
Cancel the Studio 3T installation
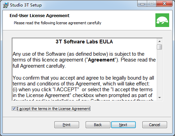pos(154,125)
